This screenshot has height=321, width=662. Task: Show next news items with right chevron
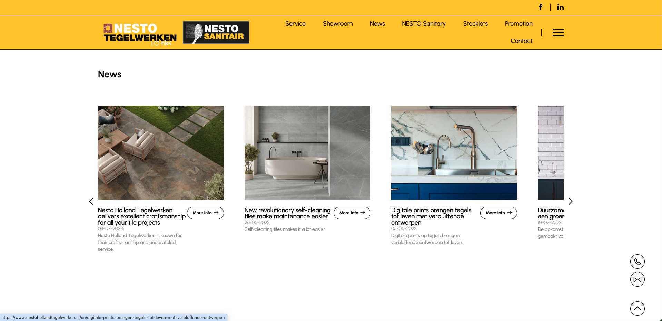coord(570,201)
